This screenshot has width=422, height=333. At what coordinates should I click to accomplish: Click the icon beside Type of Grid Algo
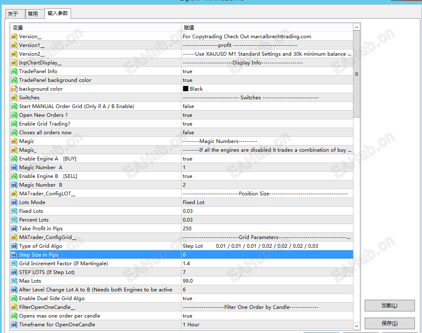pos(14,246)
